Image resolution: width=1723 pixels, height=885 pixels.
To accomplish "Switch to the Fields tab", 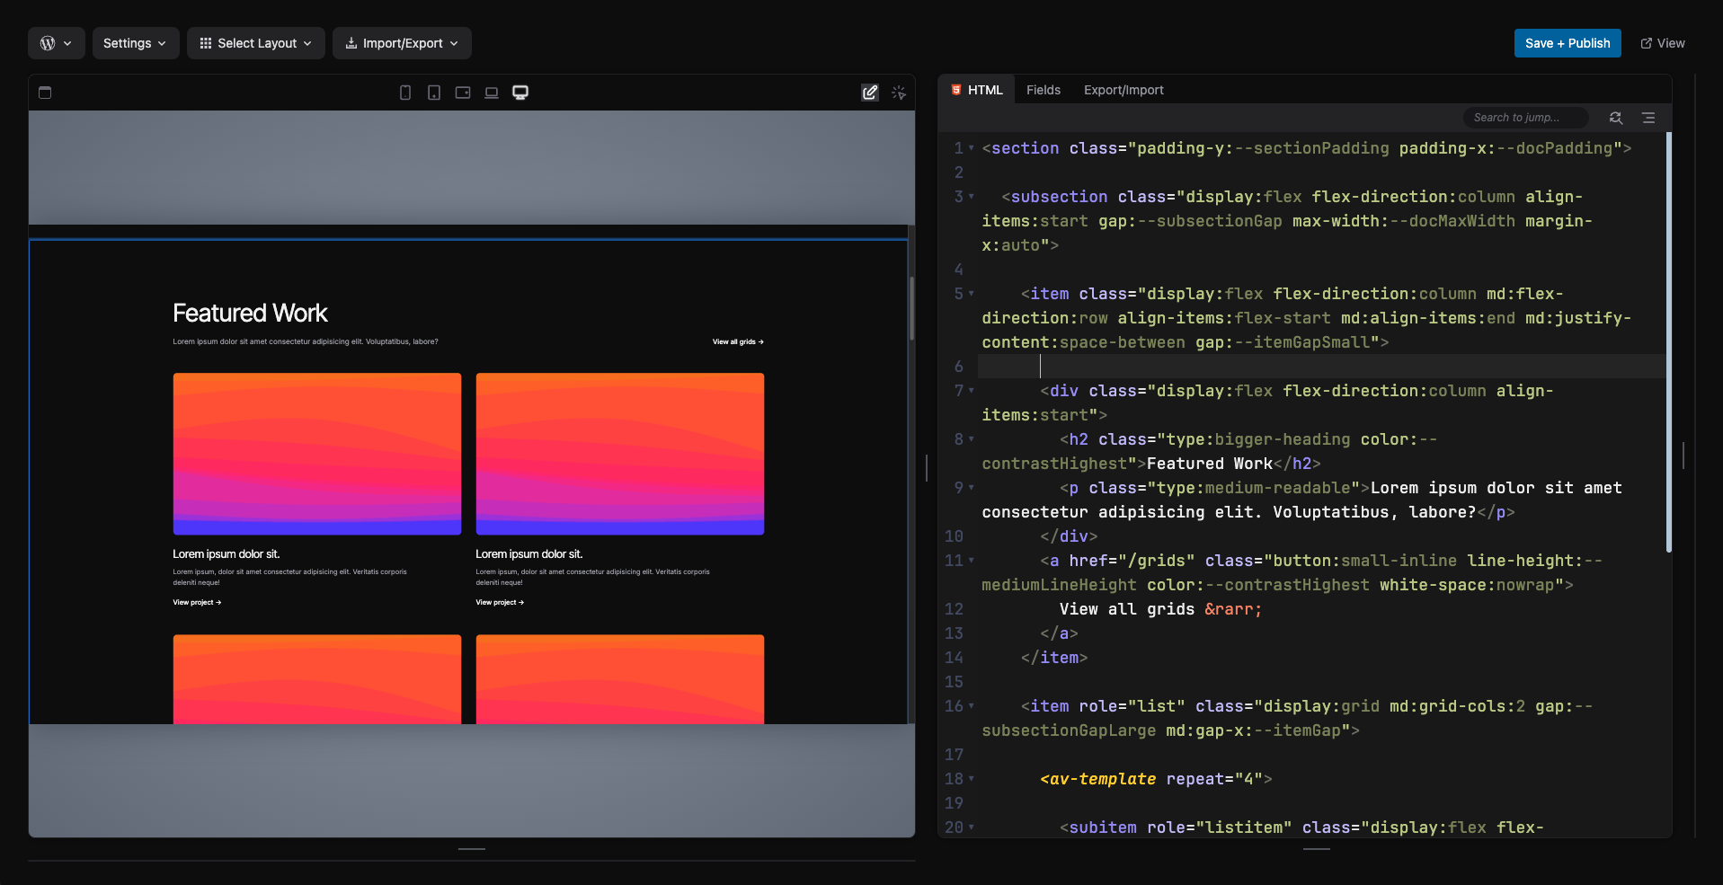I will click(x=1044, y=90).
